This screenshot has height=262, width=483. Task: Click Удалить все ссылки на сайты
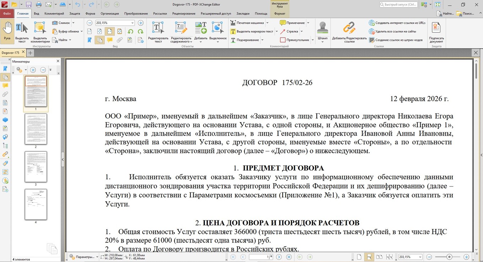(x=392, y=31)
